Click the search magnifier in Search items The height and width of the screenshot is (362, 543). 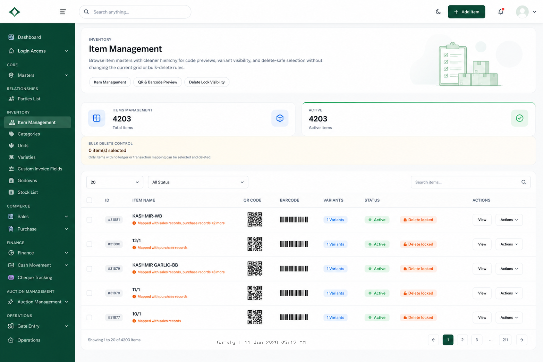pyautogui.click(x=524, y=182)
